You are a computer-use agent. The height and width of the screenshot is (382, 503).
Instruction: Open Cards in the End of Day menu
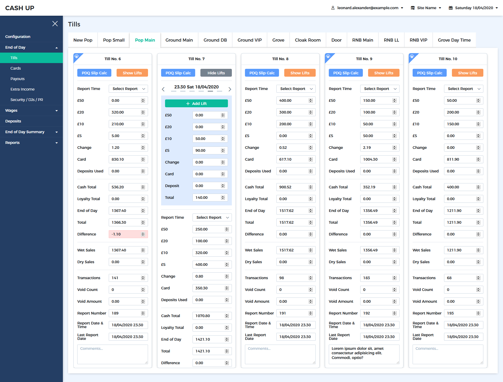tap(16, 68)
